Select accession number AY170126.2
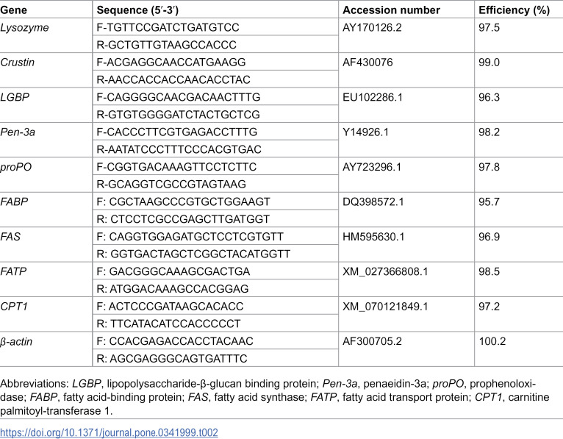This screenshot has height=439, width=563. pyautogui.click(x=372, y=28)
